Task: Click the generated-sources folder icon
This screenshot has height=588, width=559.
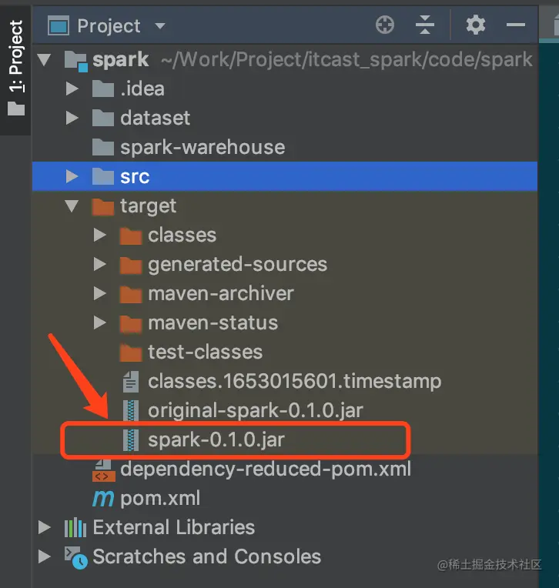Action: [131, 265]
